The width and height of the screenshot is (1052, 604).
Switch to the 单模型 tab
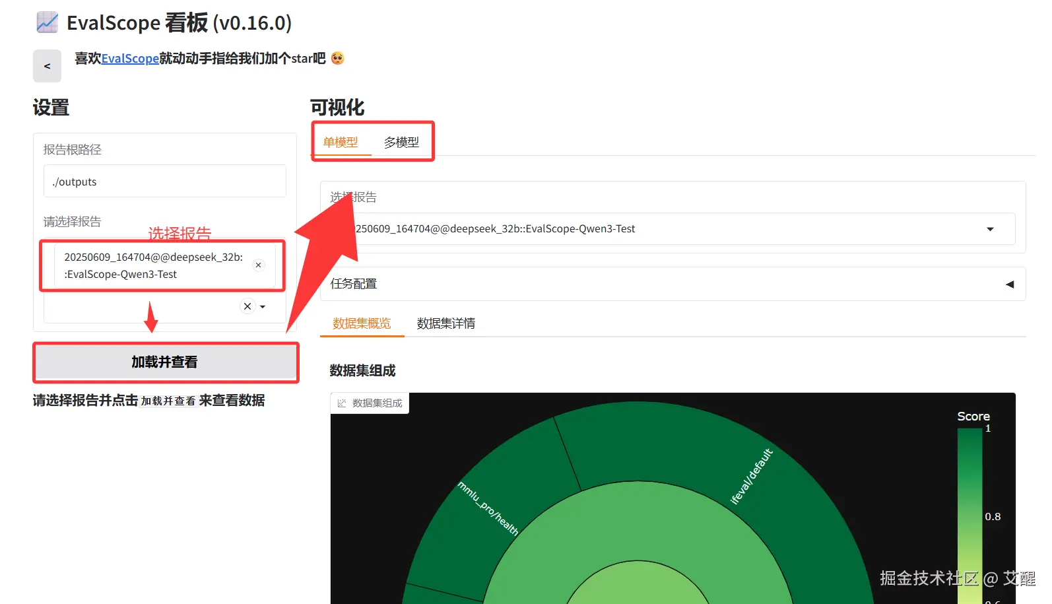(x=341, y=142)
